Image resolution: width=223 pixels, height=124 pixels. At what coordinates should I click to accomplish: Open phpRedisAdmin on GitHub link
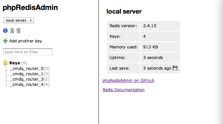point(128,81)
